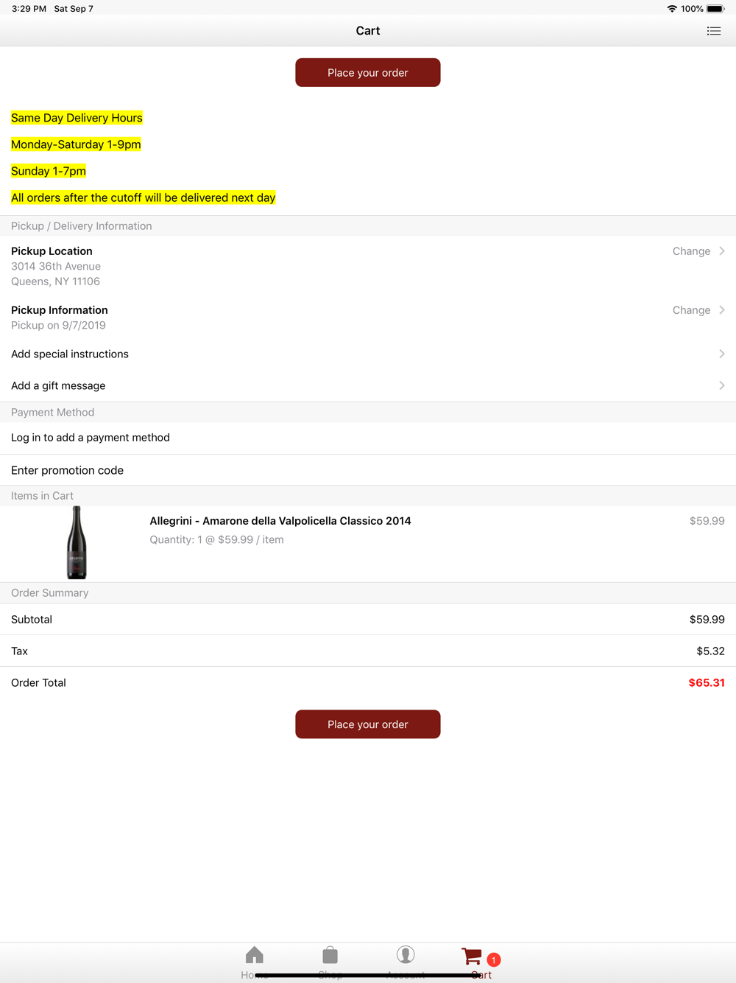Open the Allegrini wine bottle thumbnail
The width and height of the screenshot is (736, 983).
(77, 543)
